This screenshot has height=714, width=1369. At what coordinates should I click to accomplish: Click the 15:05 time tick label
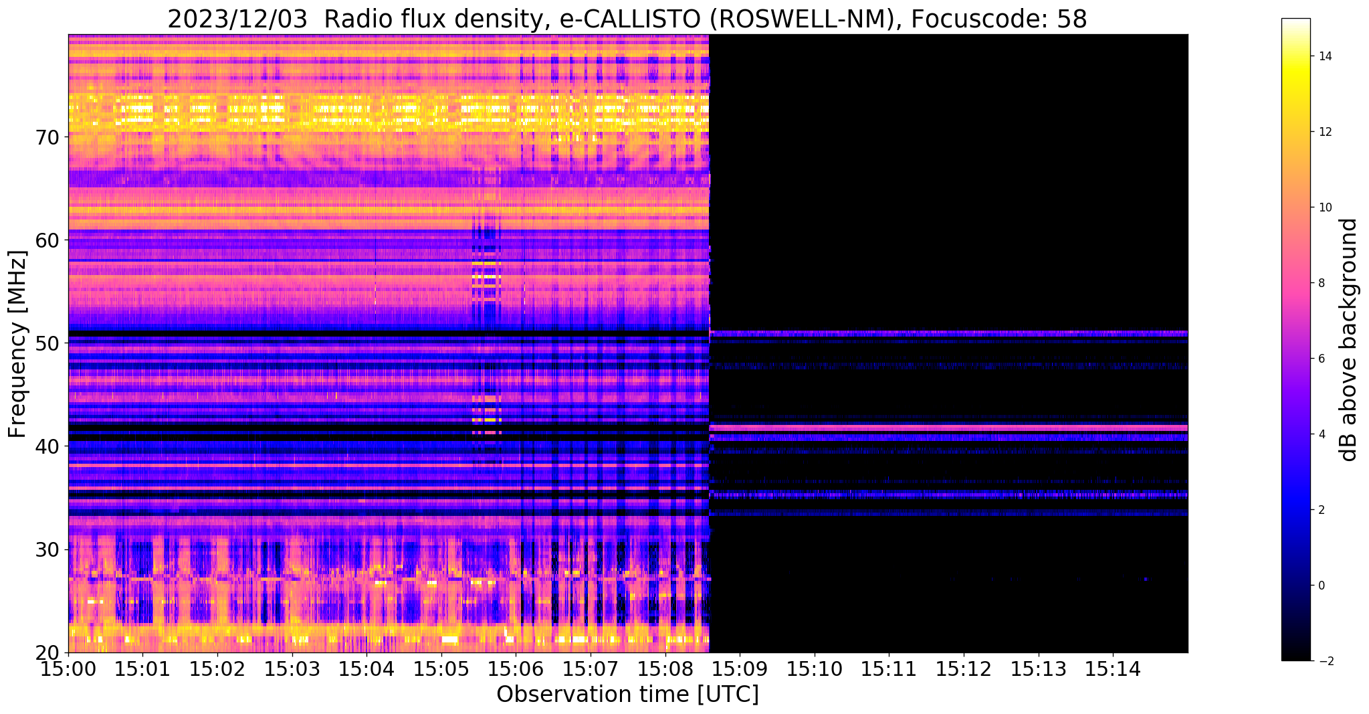click(441, 668)
